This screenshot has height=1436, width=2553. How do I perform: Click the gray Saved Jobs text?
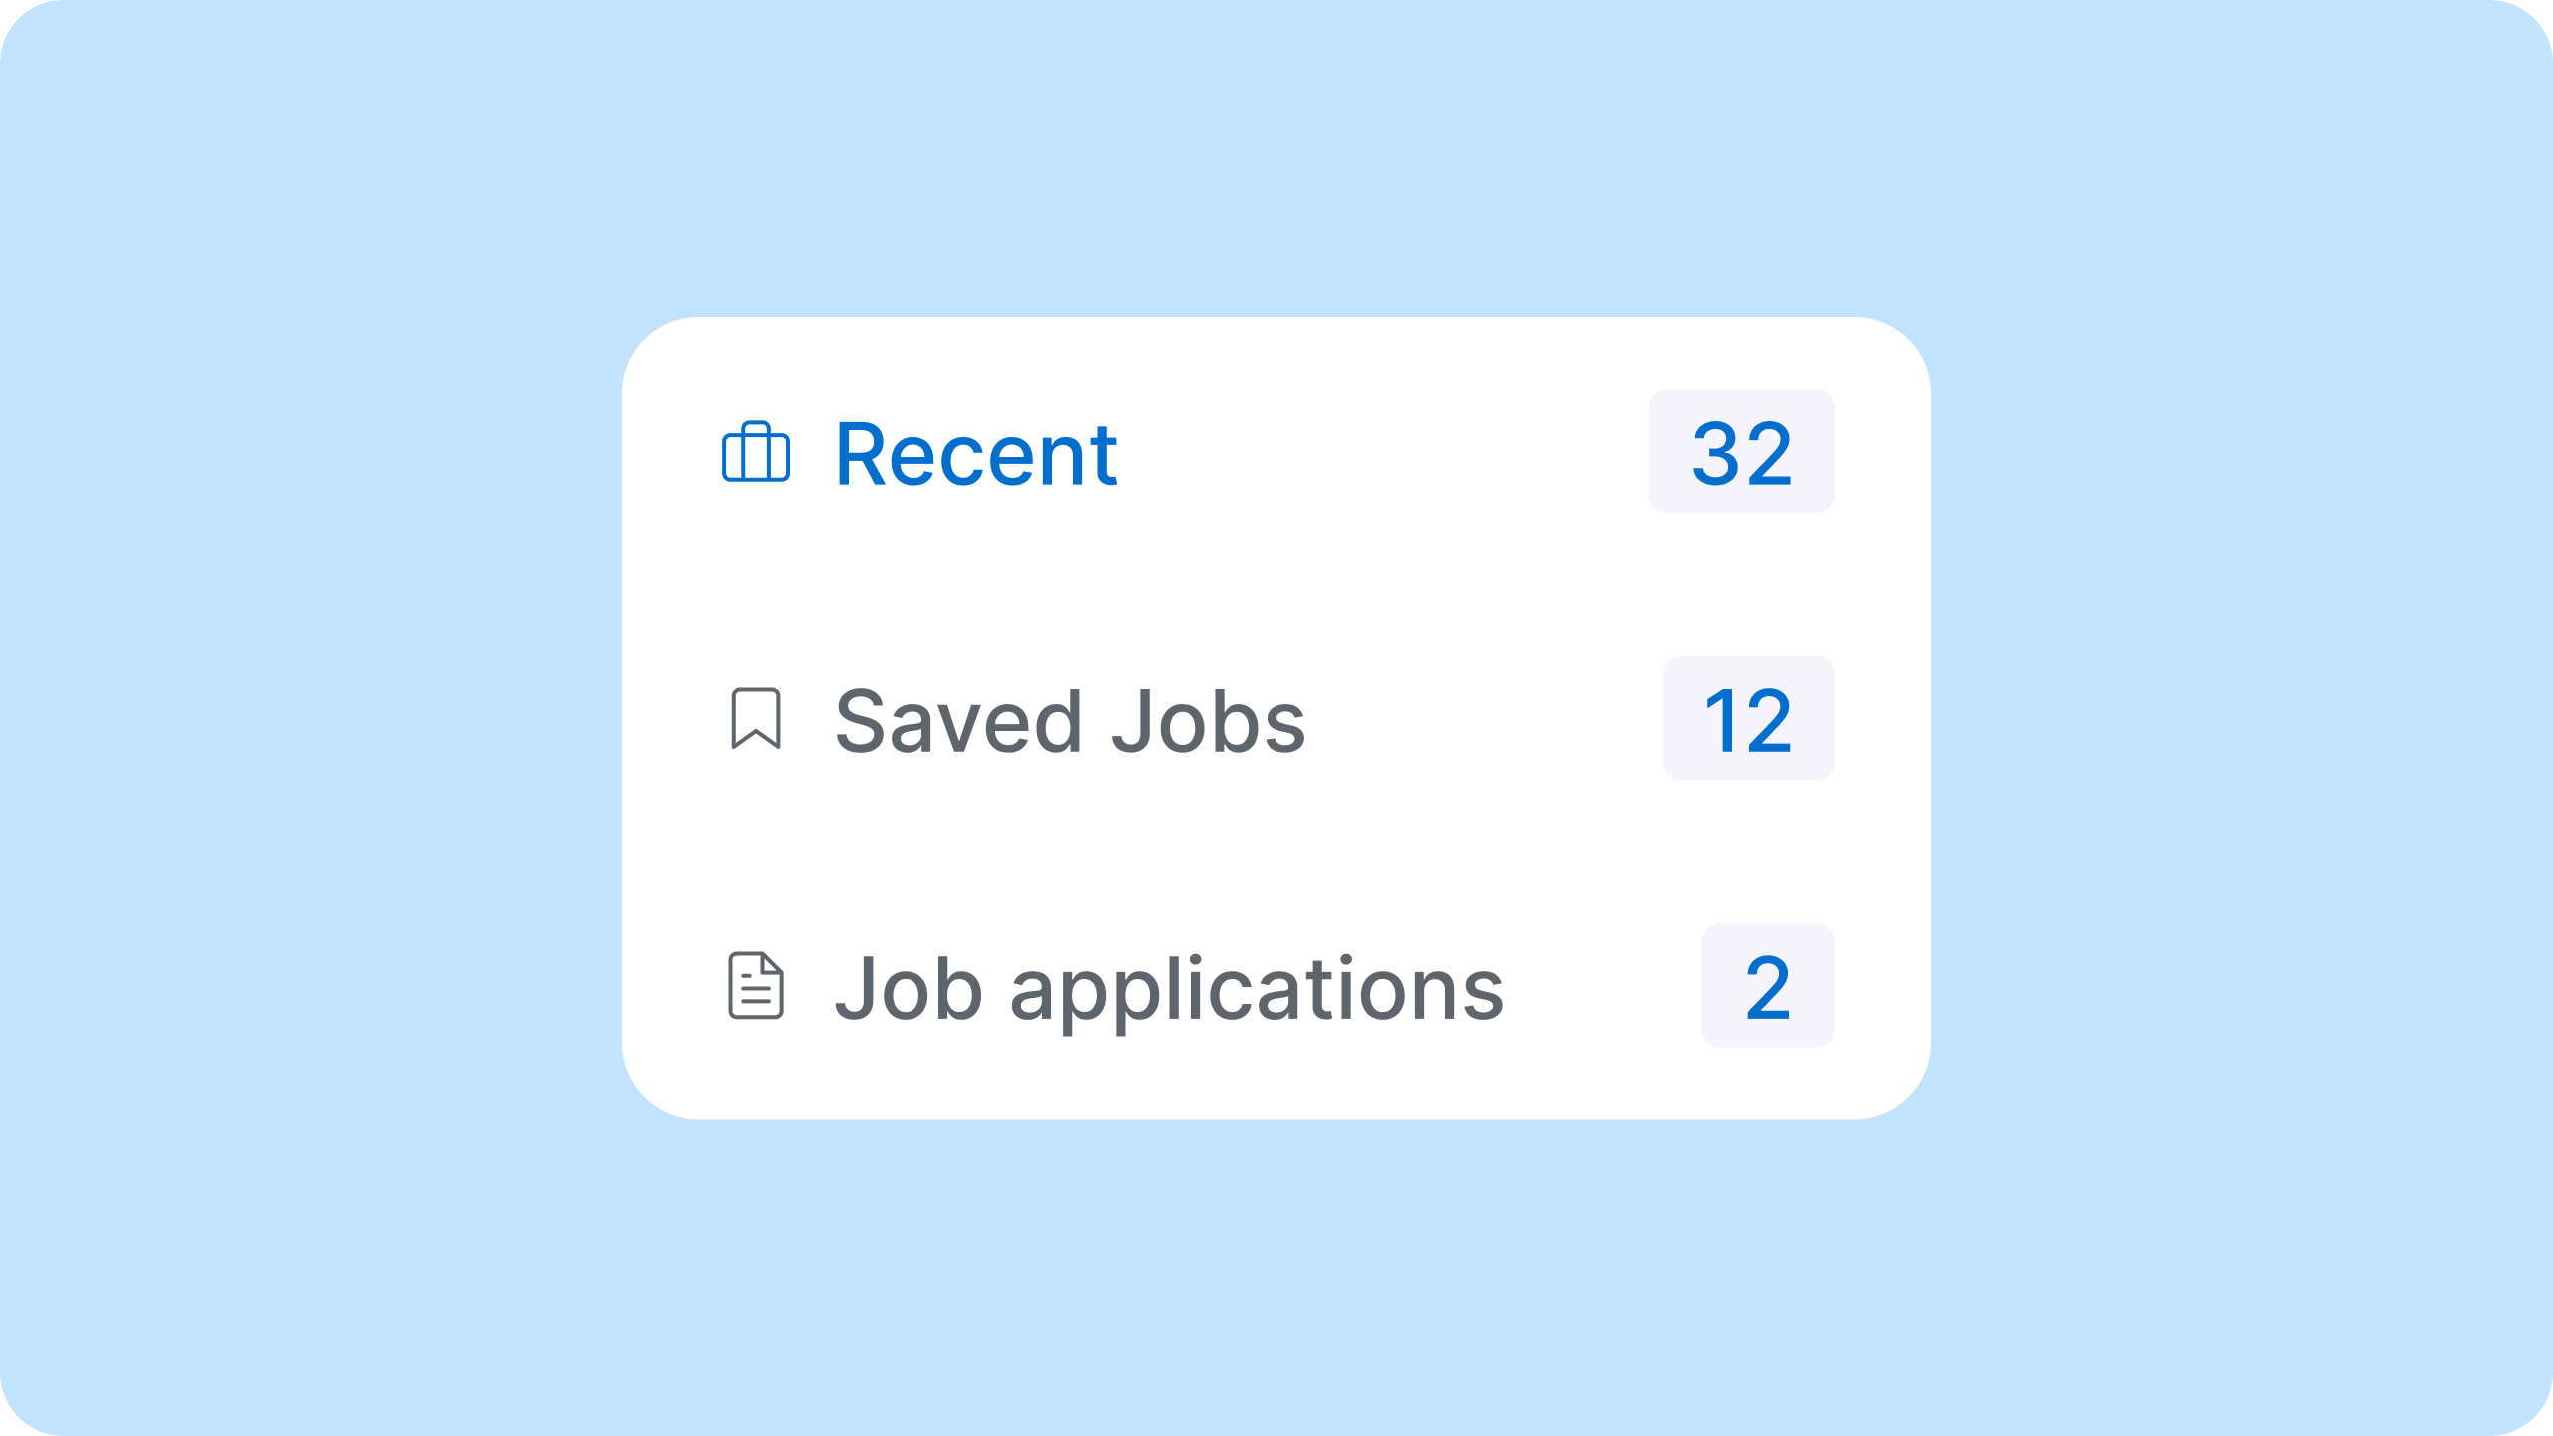tap(1069, 721)
